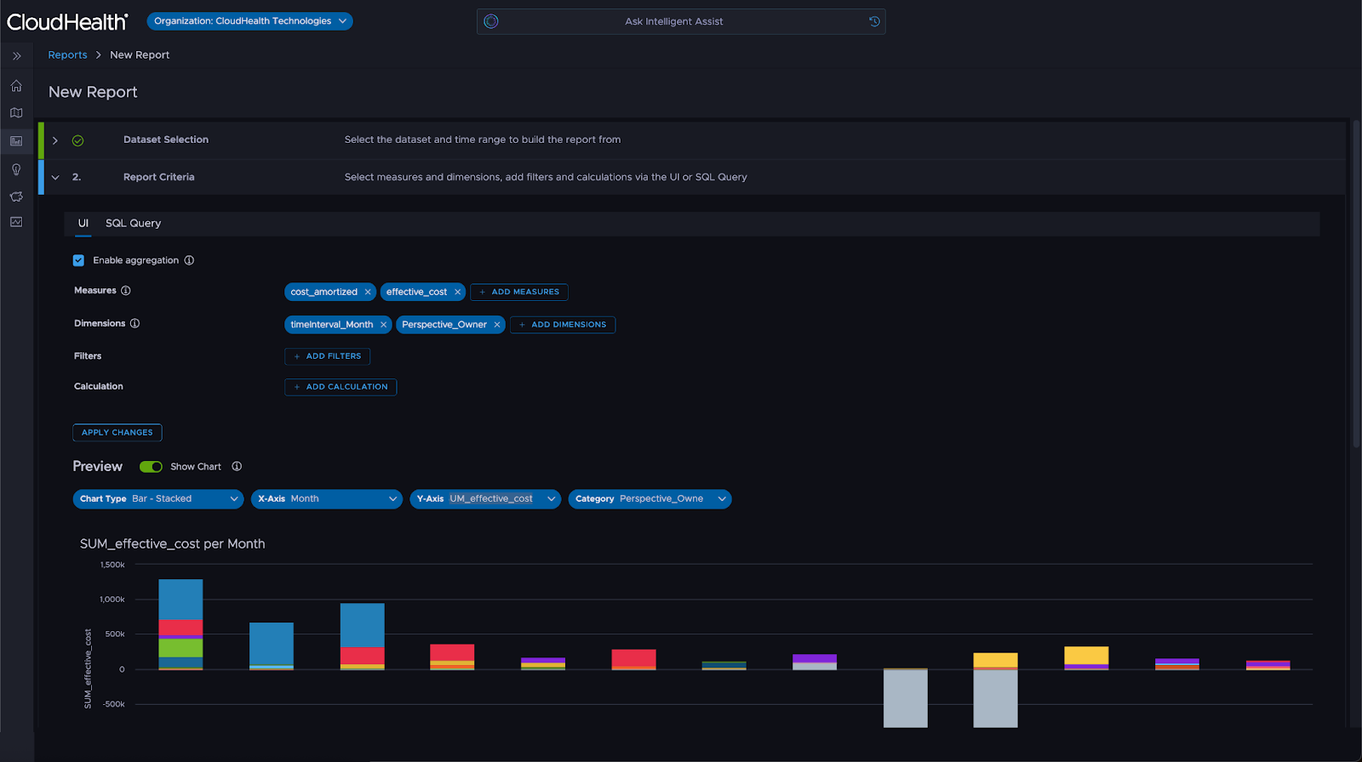Viewport: 1362px width, 762px height.
Task: Open the Chart Type Bar - Stacked dropdown
Action: point(158,499)
